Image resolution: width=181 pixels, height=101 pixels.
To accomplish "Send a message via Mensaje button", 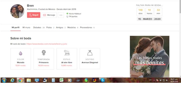I will pos(49,15).
